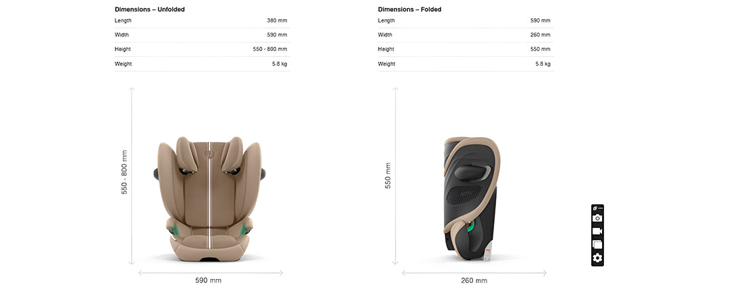Click the video record icon
733x296 pixels.
click(x=597, y=231)
